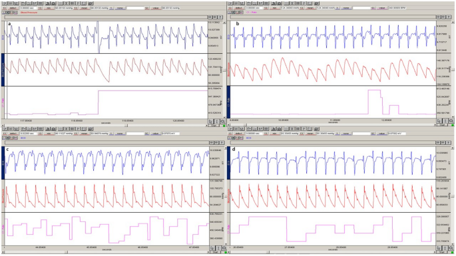
Task: Open the 'min' measurement popup in window b
Action: (x=274, y=8)
